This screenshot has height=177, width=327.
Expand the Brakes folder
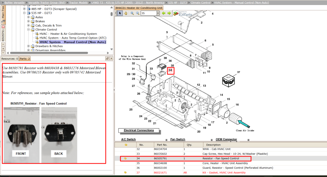pos(28,21)
